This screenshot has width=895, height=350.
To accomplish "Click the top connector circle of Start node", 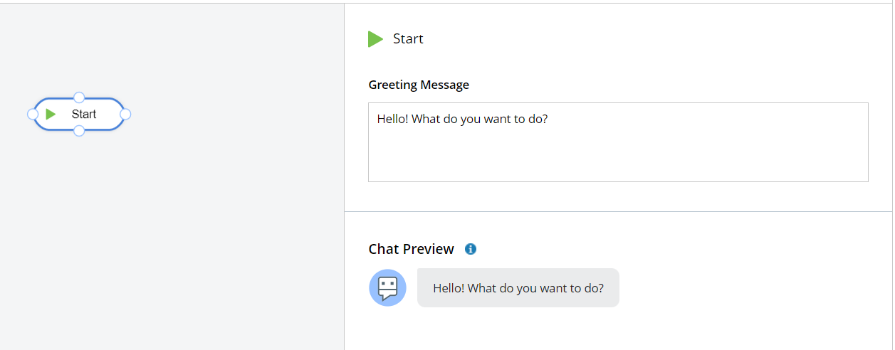I will (x=79, y=97).
